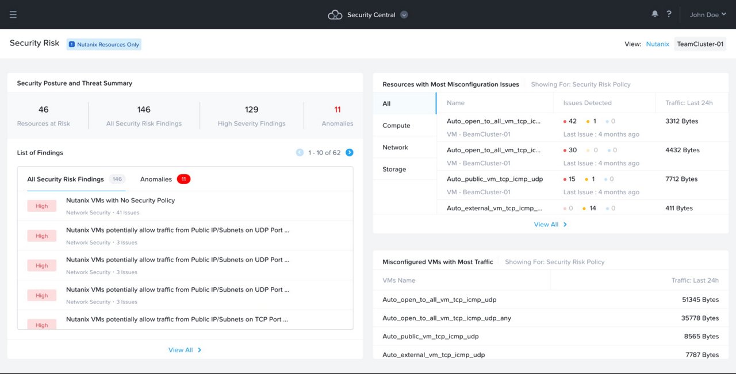This screenshot has width=736, height=374.
Task: Expand the John Doe user menu
Action: click(x=707, y=14)
